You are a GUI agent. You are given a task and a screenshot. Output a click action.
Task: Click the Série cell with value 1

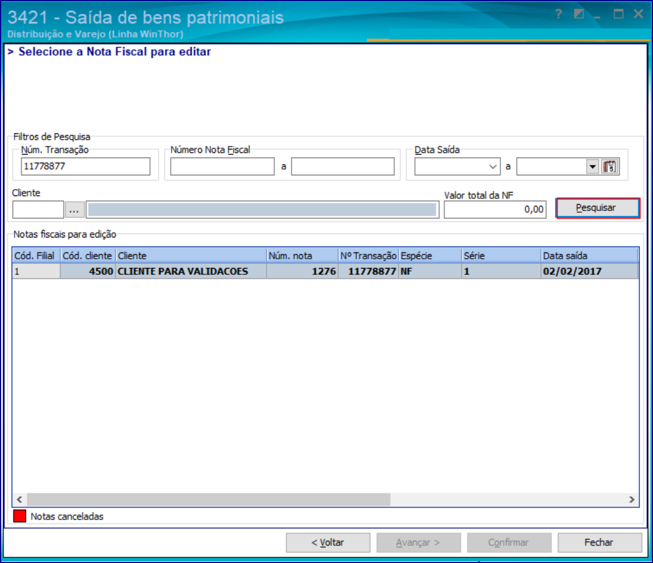coord(502,271)
